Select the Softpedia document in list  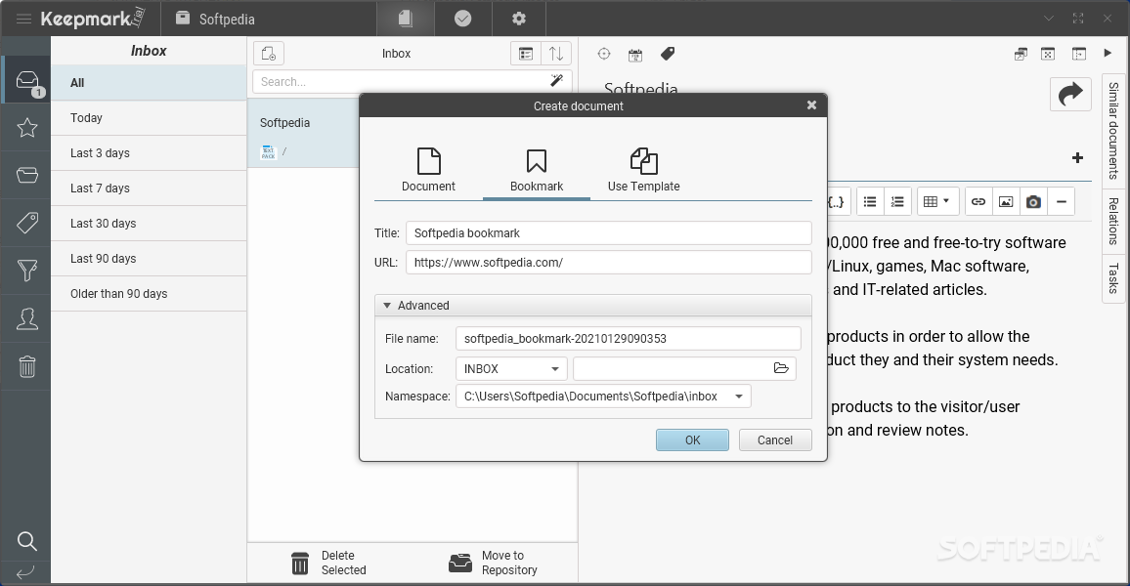coord(303,134)
